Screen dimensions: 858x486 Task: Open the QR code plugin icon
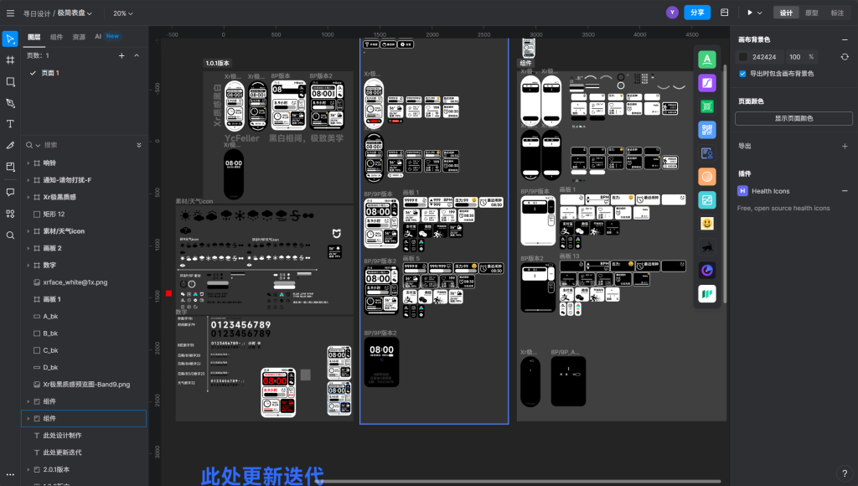707,130
